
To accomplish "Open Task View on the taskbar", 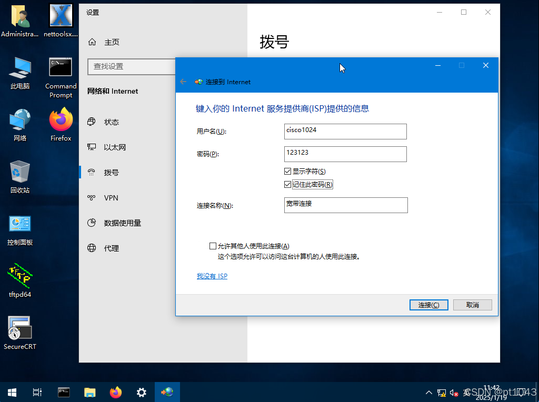I will click(x=37, y=392).
